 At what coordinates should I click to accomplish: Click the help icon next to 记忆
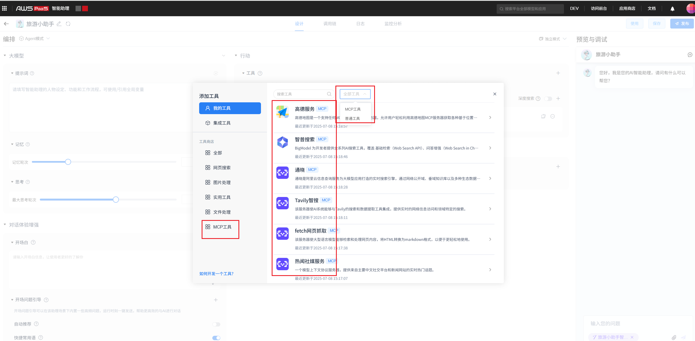[x=28, y=144]
